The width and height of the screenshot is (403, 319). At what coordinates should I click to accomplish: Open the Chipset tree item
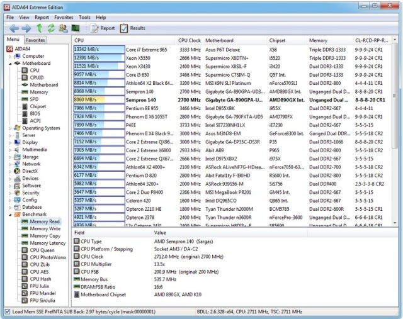34,106
